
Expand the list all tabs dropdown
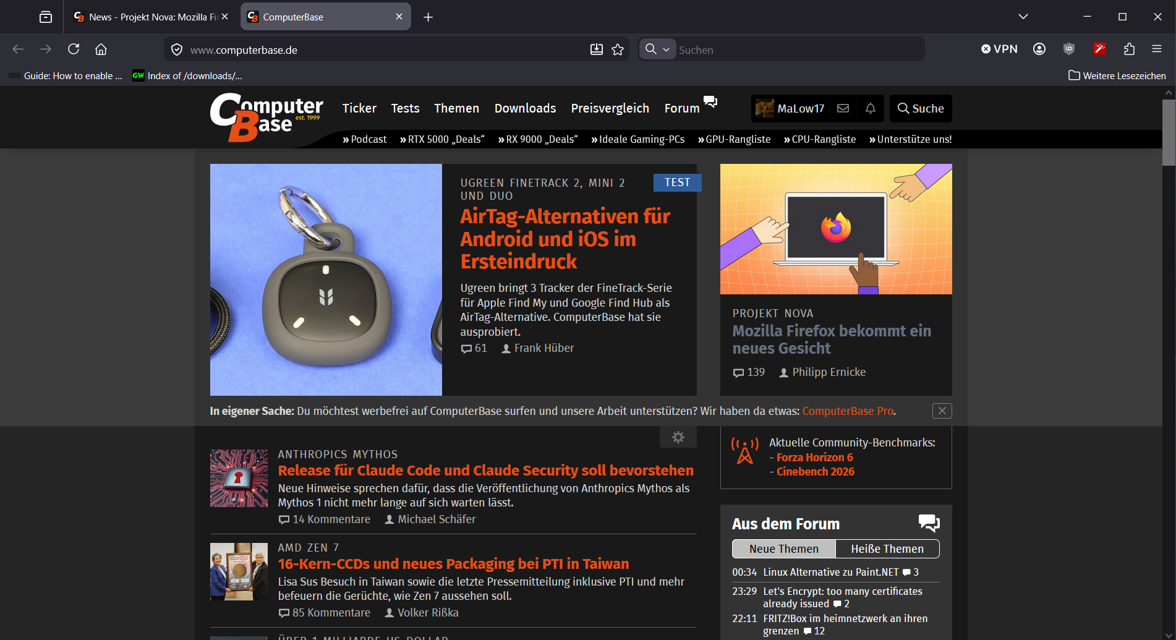[x=1023, y=17]
